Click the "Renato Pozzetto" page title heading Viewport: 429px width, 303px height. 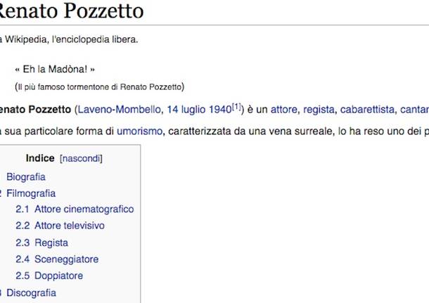(x=72, y=11)
